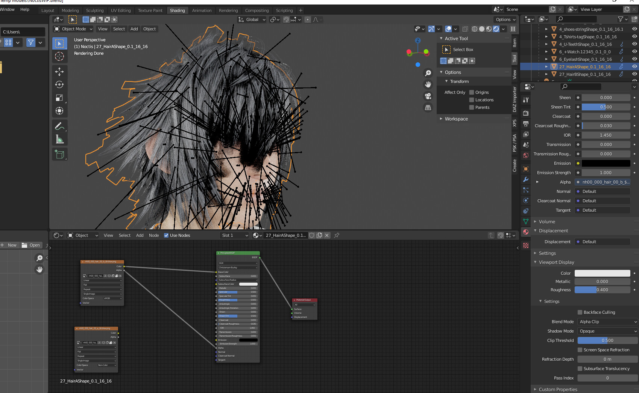Toggle camera view icon in viewport
Image resolution: width=639 pixels, height=393 pixels.
click(x=428, y=96)
